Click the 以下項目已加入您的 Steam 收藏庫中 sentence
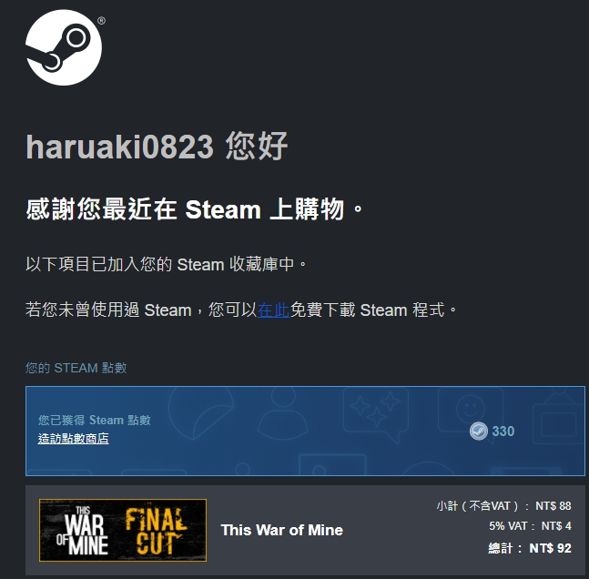The height and width of the screenshot is (579, 589). click(x=166, y=264)
